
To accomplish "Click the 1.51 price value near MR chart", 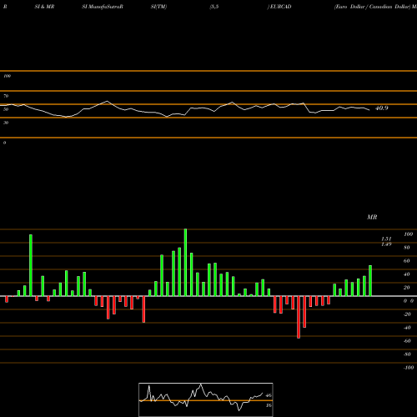I will [x=386, y=239].
